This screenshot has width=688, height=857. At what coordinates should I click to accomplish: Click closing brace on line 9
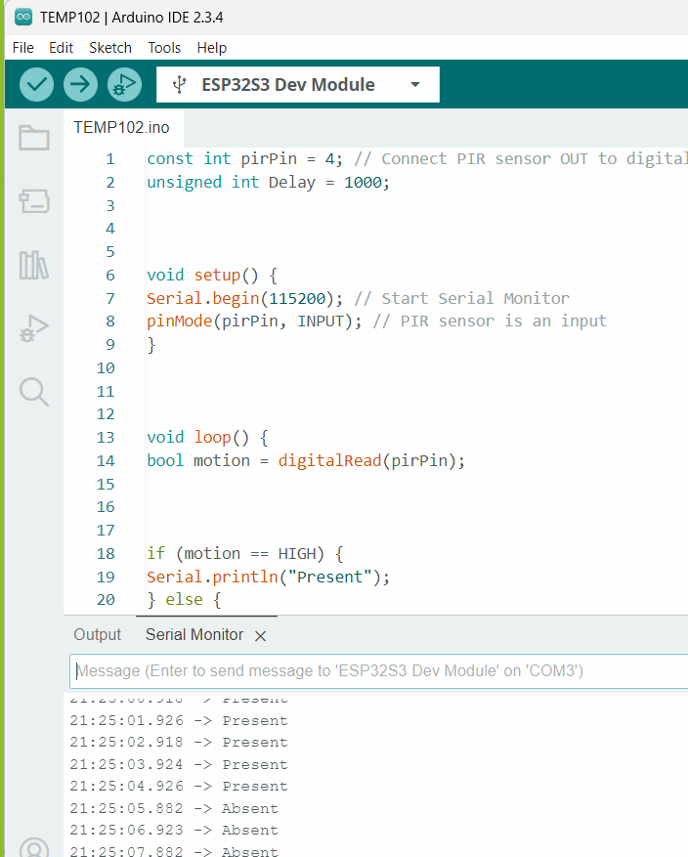click(151, 345)
